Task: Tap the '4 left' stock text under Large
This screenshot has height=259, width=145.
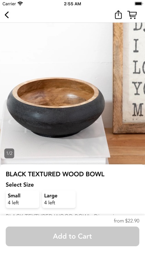Action: [x=49, y=203]
